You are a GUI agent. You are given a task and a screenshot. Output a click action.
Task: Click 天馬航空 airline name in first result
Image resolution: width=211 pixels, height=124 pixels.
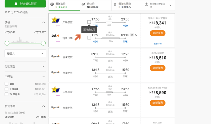coord(68,22)
